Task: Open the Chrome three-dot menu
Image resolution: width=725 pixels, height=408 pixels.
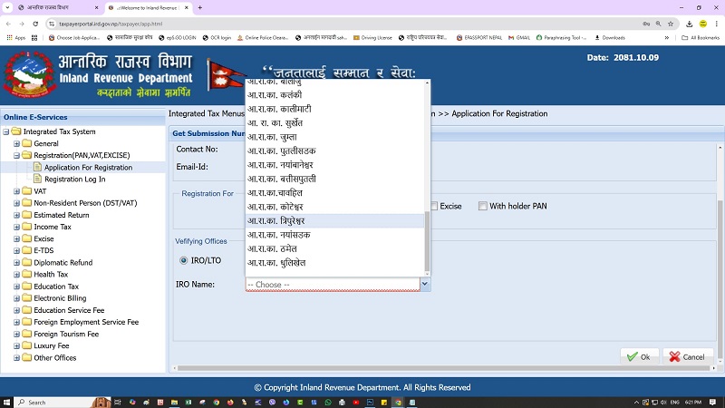Action: 716,24
